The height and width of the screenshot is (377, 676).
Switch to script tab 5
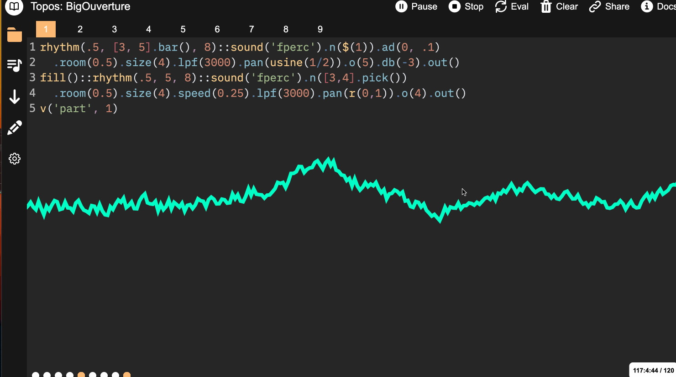click(183, 29)
